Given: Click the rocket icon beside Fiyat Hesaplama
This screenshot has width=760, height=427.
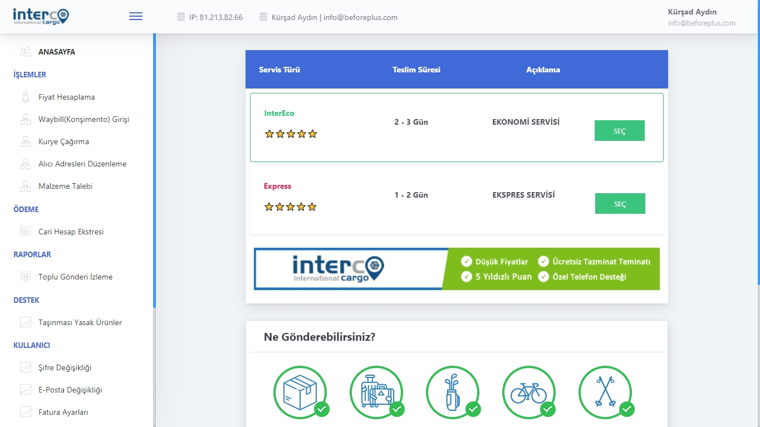Looking at the screenshot, I should click(26, 97).
